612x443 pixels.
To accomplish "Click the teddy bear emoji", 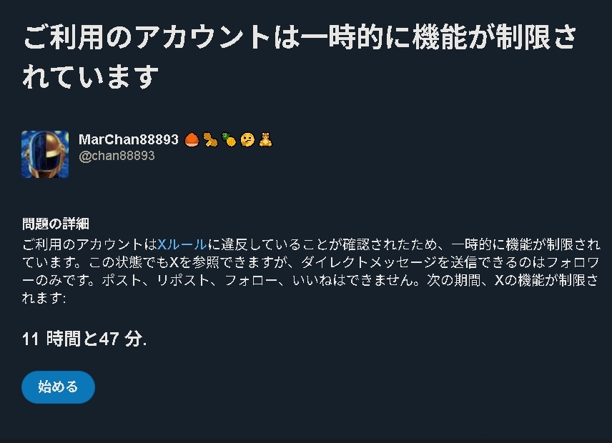I will 266,139.
